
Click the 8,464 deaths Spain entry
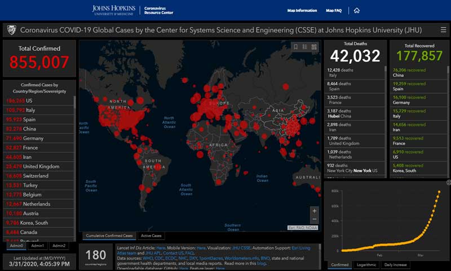pos(355,86)
